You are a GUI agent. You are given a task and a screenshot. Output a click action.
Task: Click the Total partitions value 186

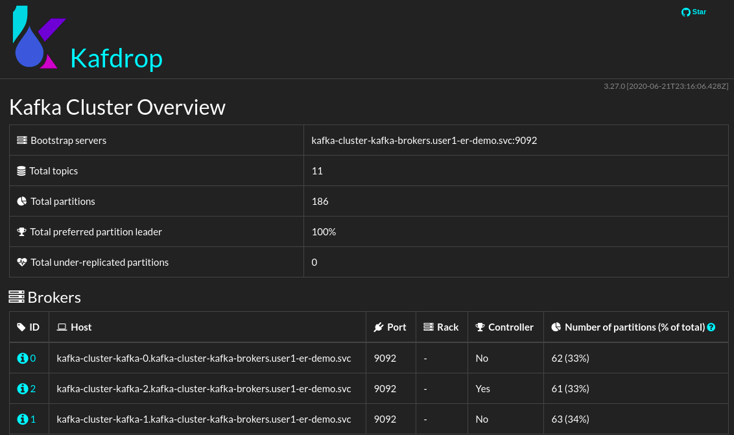click(x=320, y=202)
